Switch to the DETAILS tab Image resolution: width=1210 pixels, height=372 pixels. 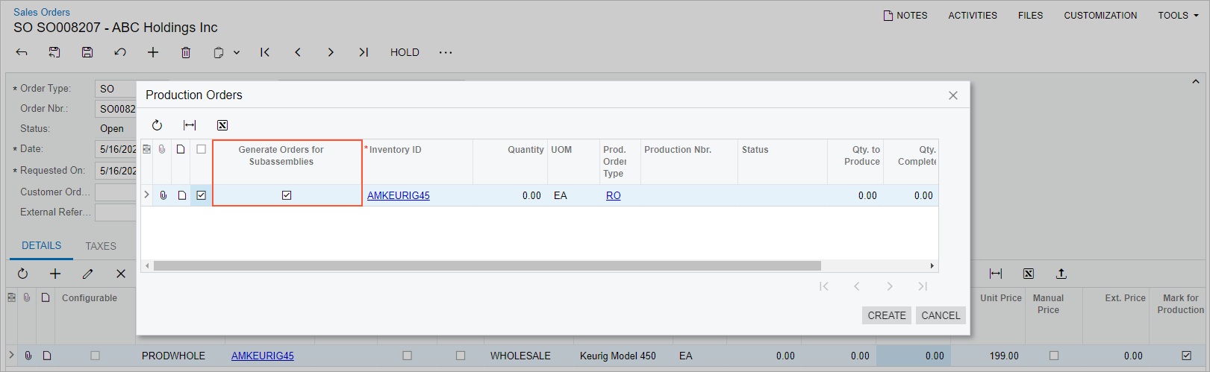42,245
